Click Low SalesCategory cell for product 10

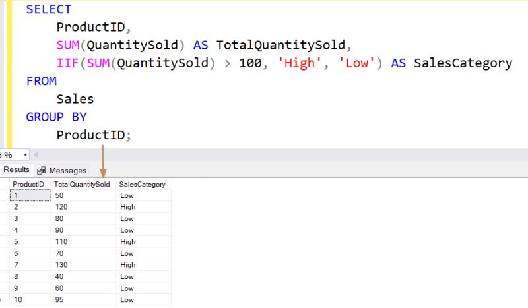pos(144,299)
